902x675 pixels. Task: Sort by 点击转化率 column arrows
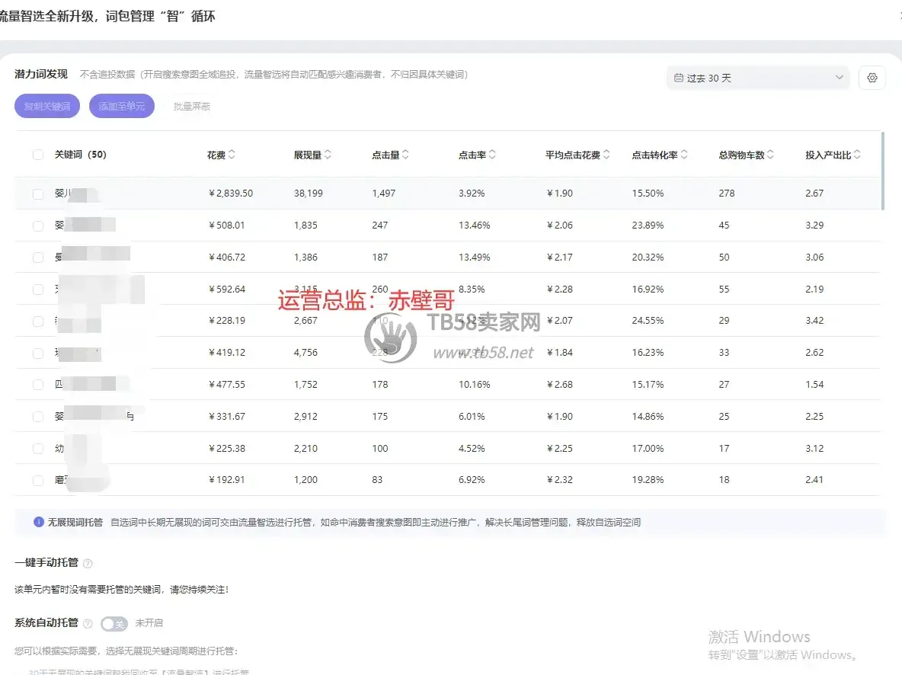pos(684,154)
